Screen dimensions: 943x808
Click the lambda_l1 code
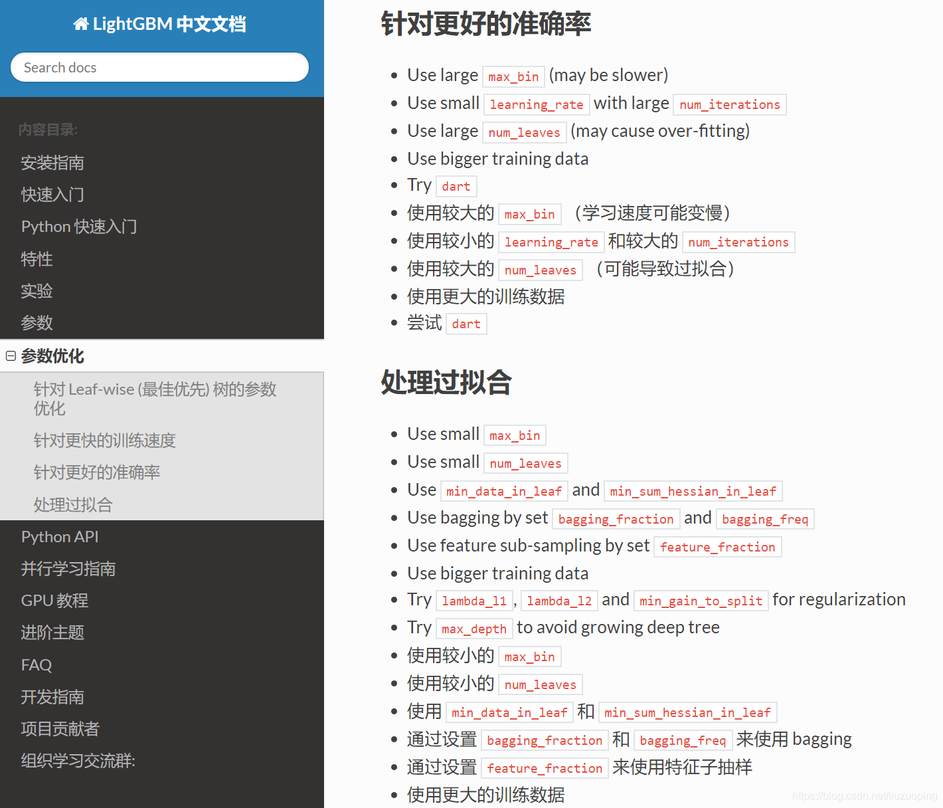(x=474, y=601)
